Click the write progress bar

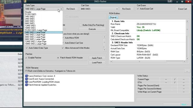[163, 100]
